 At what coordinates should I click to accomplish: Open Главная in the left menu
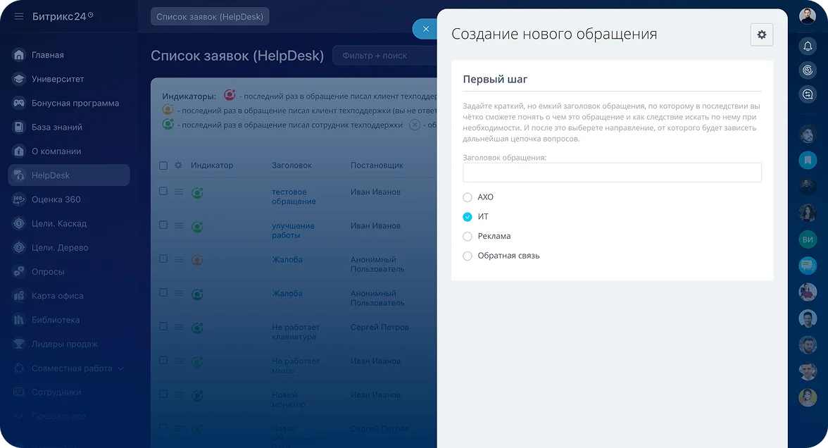point(48,55)
